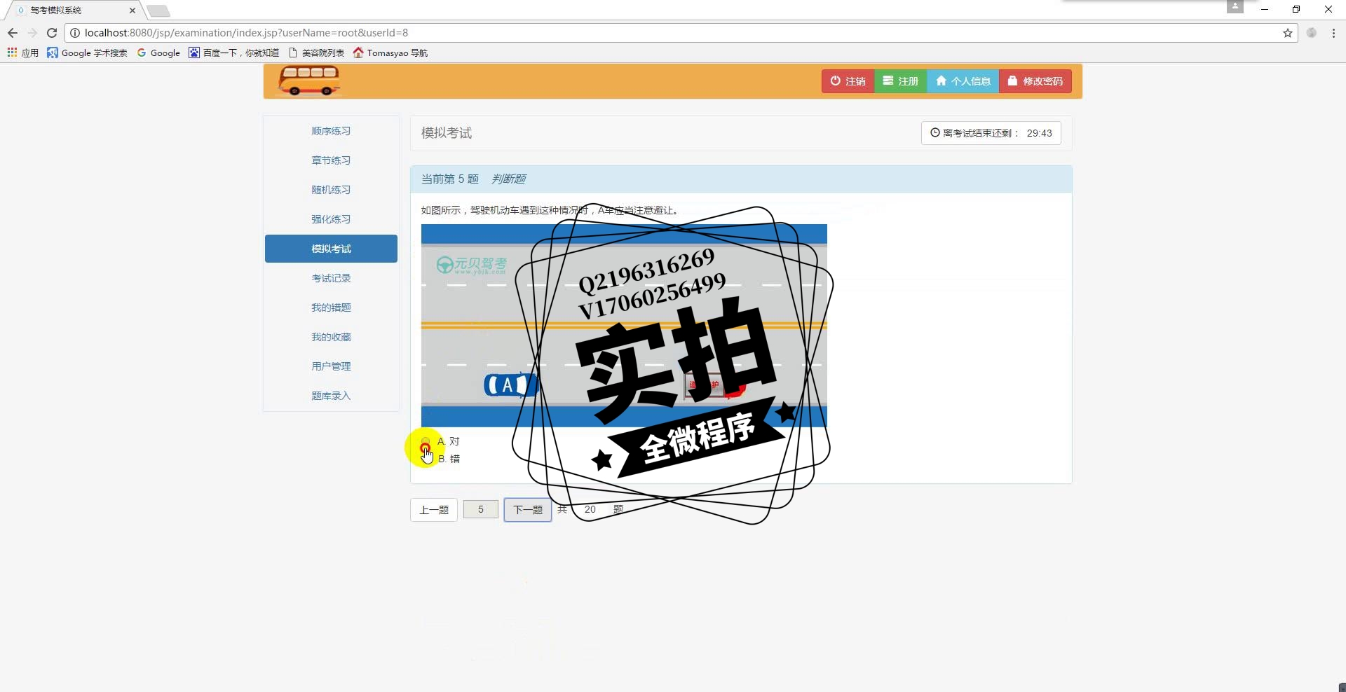Open Google 学术搜索 bookmark
Viewport: 1346px width, 692px height.
click(87, 53)
